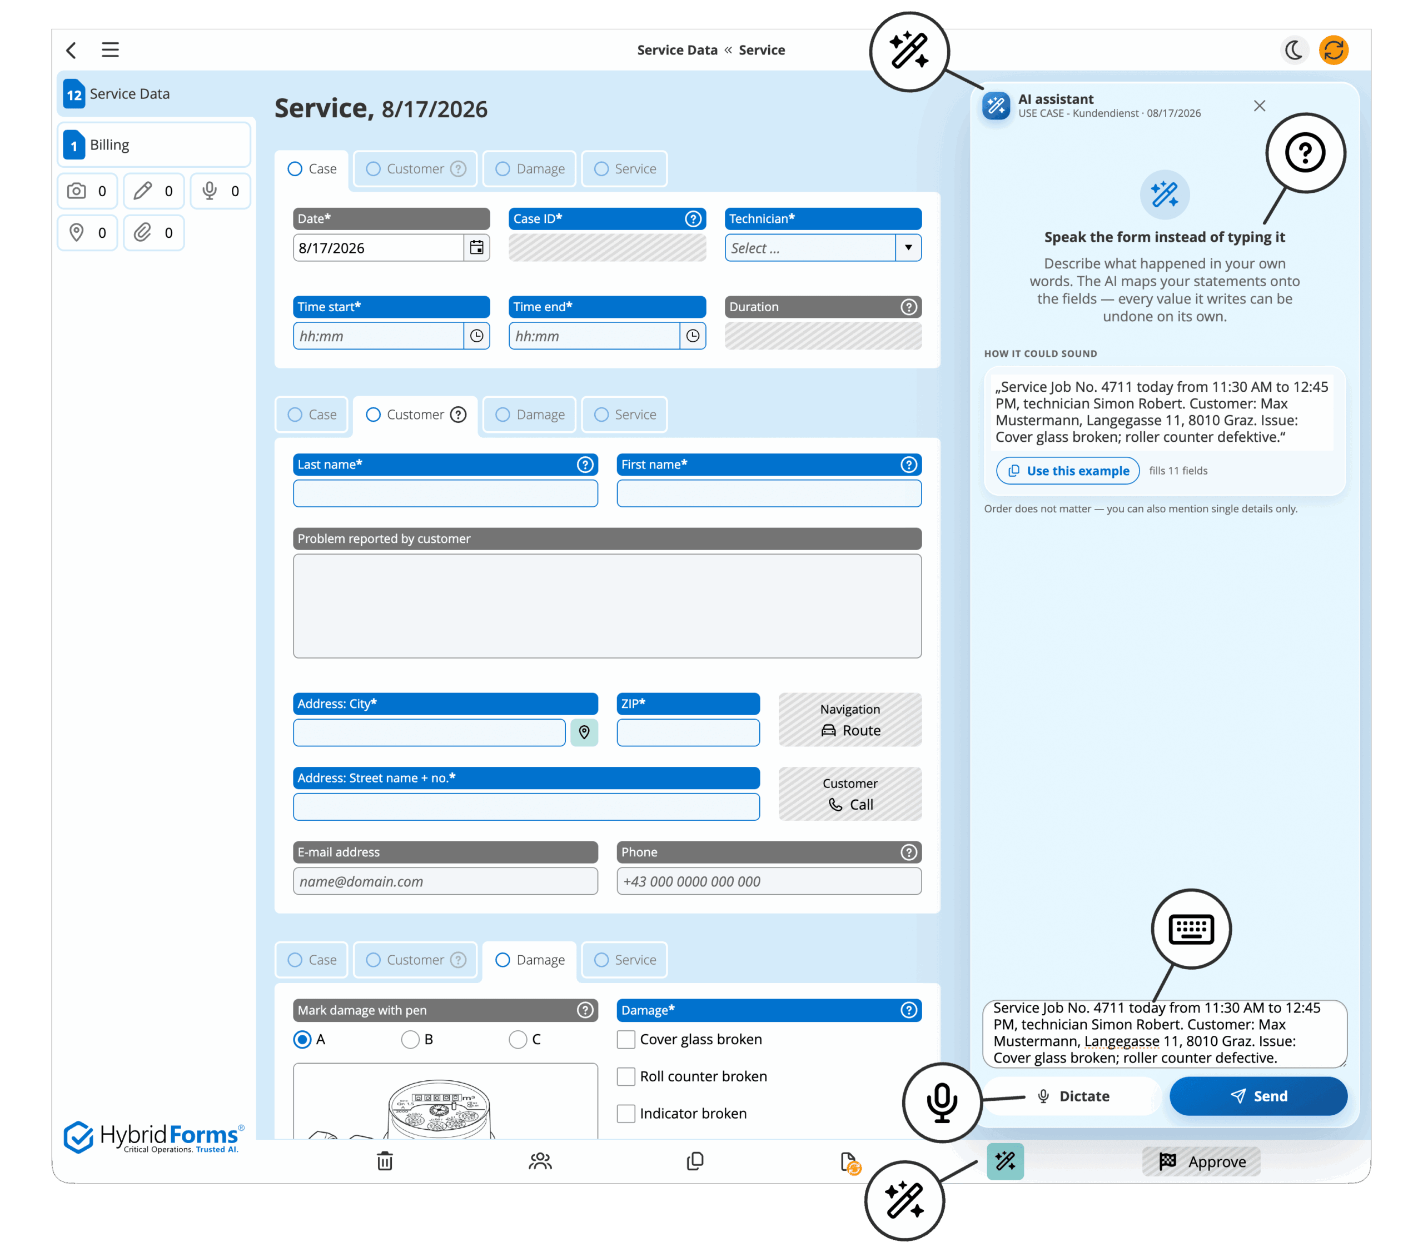The image size is (1423, 1252).
Task: Click the orange sync icon
Action: click(1333, 50)
